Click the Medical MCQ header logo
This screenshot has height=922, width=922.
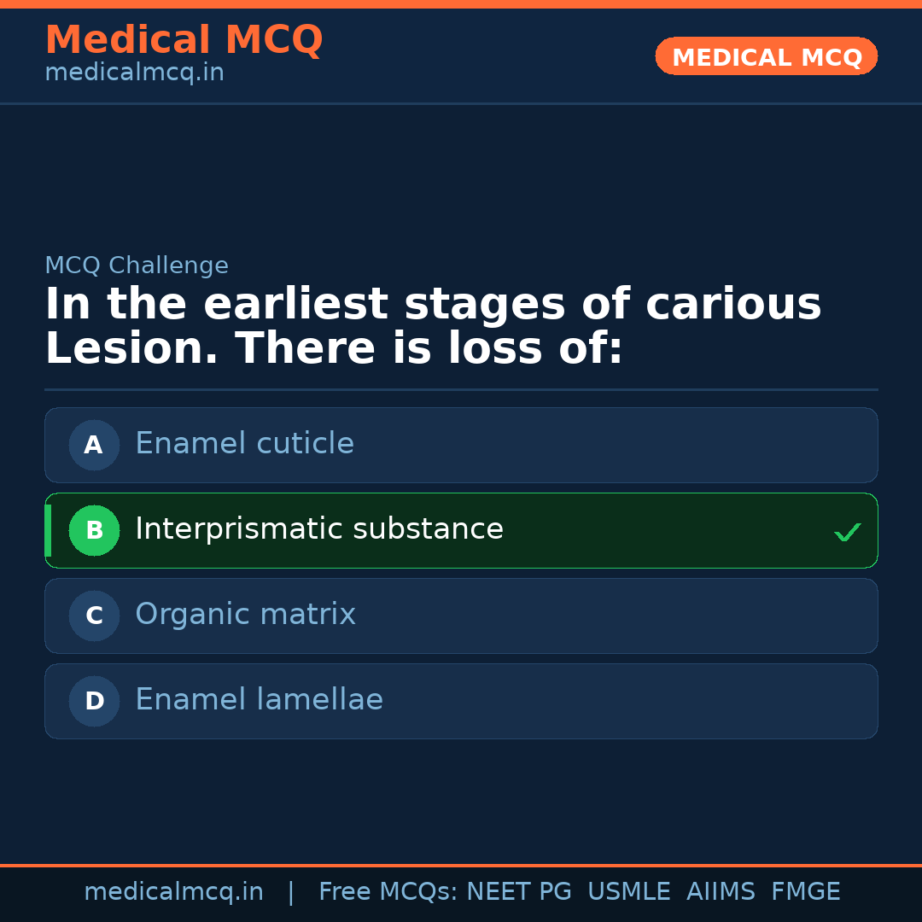tap(184, 39)
